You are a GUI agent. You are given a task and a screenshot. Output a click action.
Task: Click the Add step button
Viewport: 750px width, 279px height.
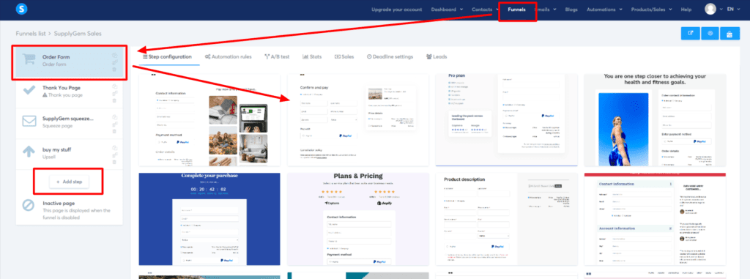[69, 182]
